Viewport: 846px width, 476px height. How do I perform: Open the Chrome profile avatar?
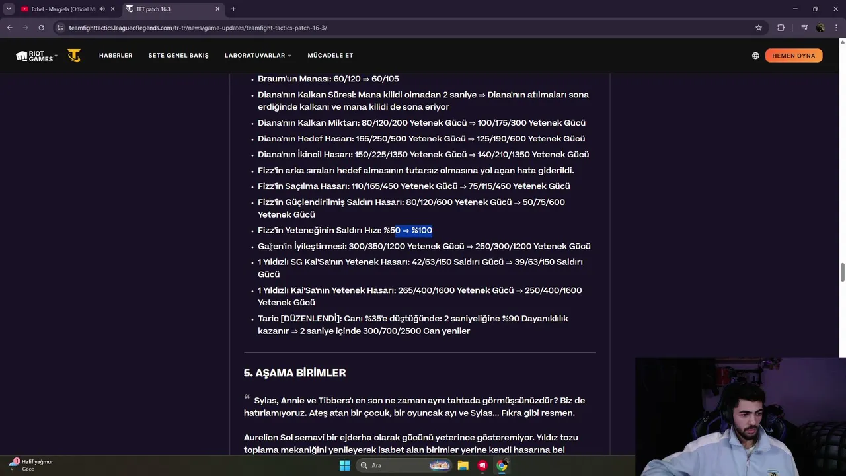[820, 28]
